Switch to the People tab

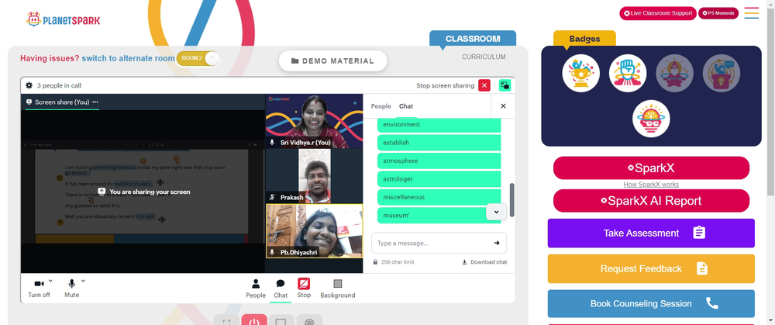pos(381,106)
